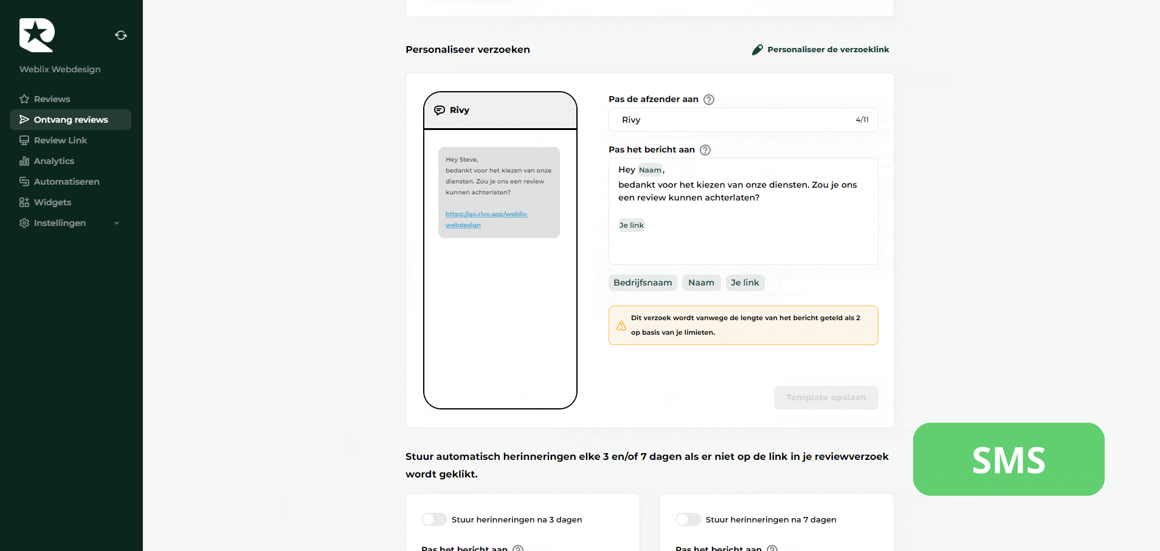The width and height of the screenshot is (1160, 551).
Task: Click the Automatiseren sidebar icon
Action: point(24,182)
